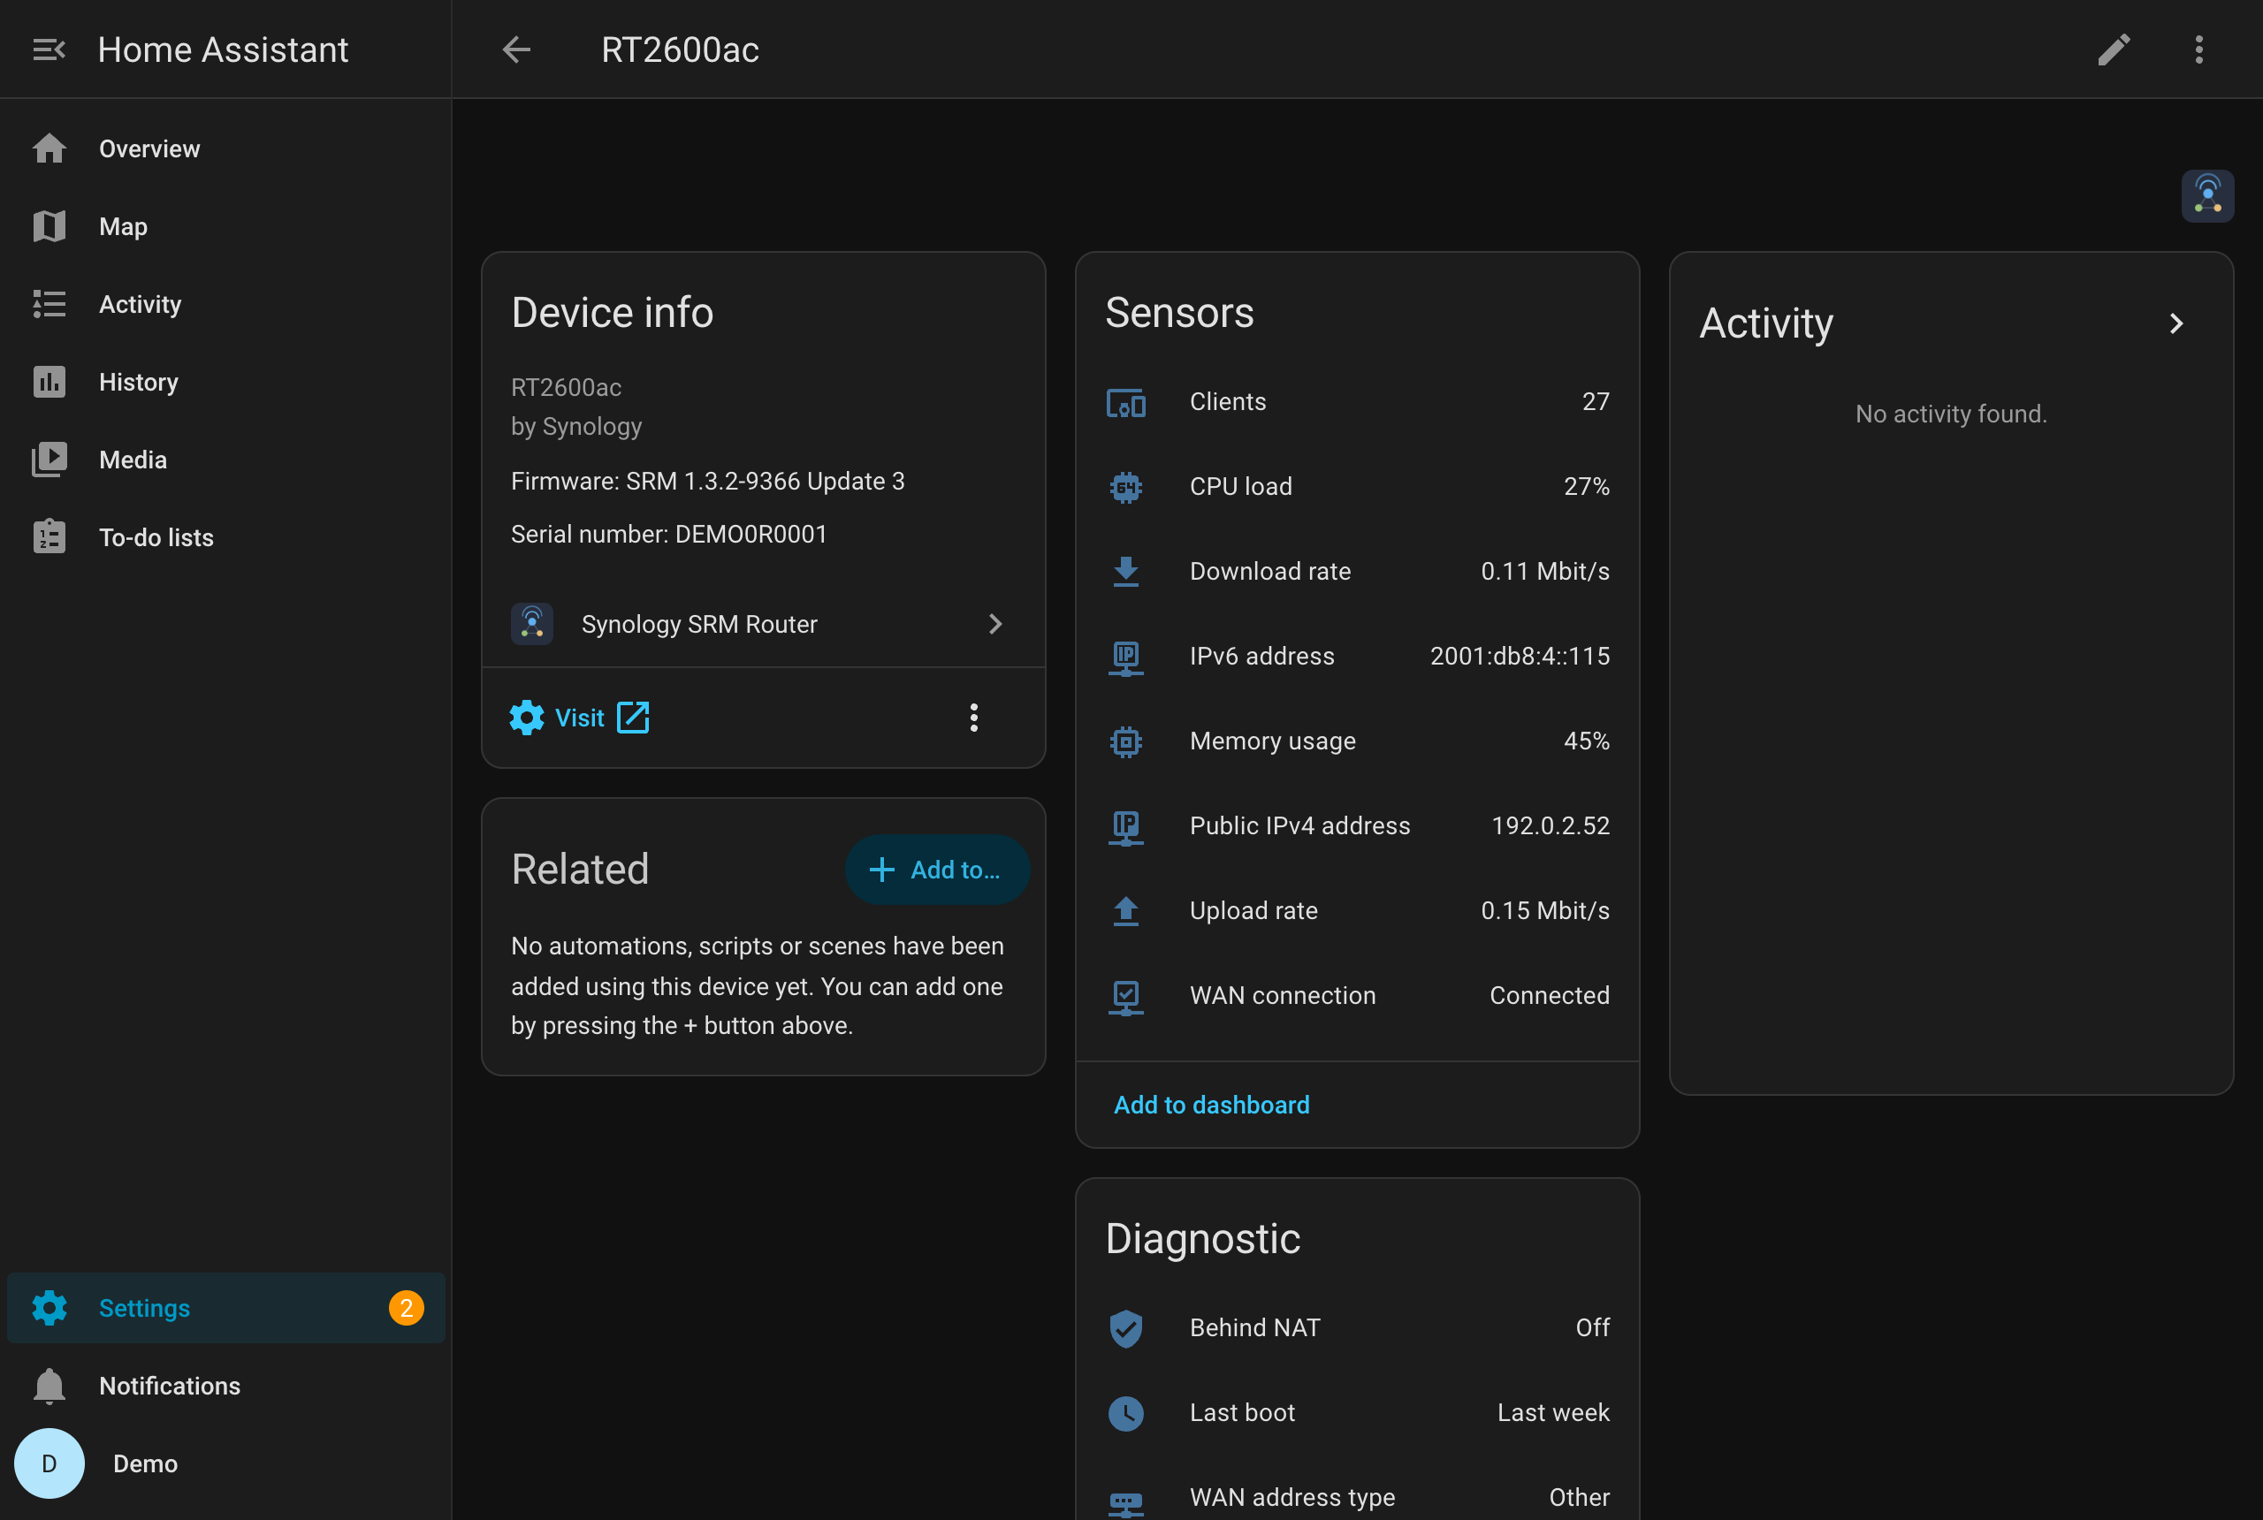Click the Last boot clock icon
Viewport: 2263px width, 1520px height.
[x=1125, y=1412]
